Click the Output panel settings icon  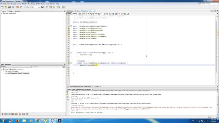68,99
